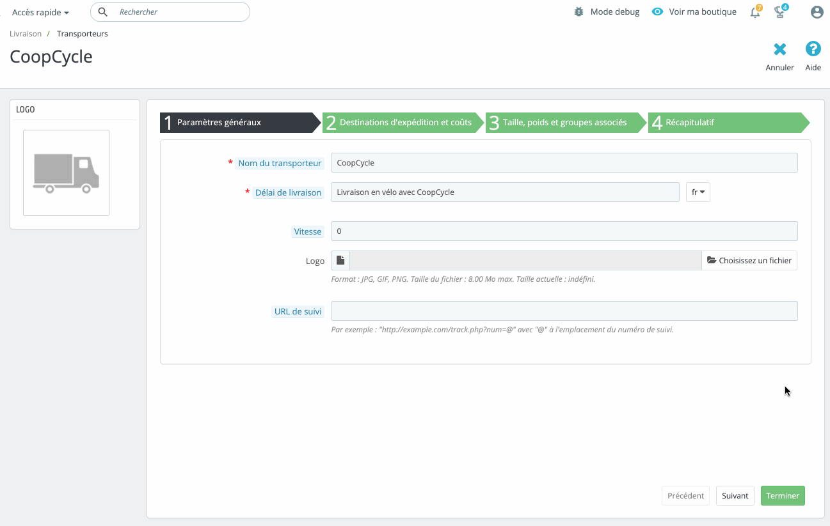
Task: Click the Vitesse label
Action: (308, 231)
